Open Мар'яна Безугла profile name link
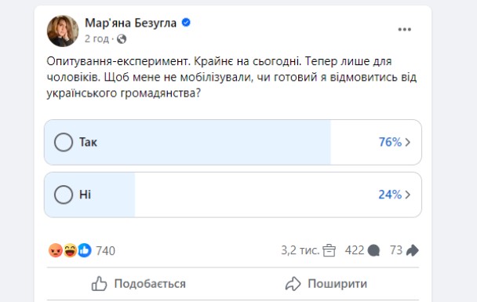 pos(130,23)
